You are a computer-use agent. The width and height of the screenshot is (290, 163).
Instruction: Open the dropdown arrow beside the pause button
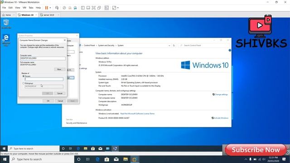click(50, 8)
